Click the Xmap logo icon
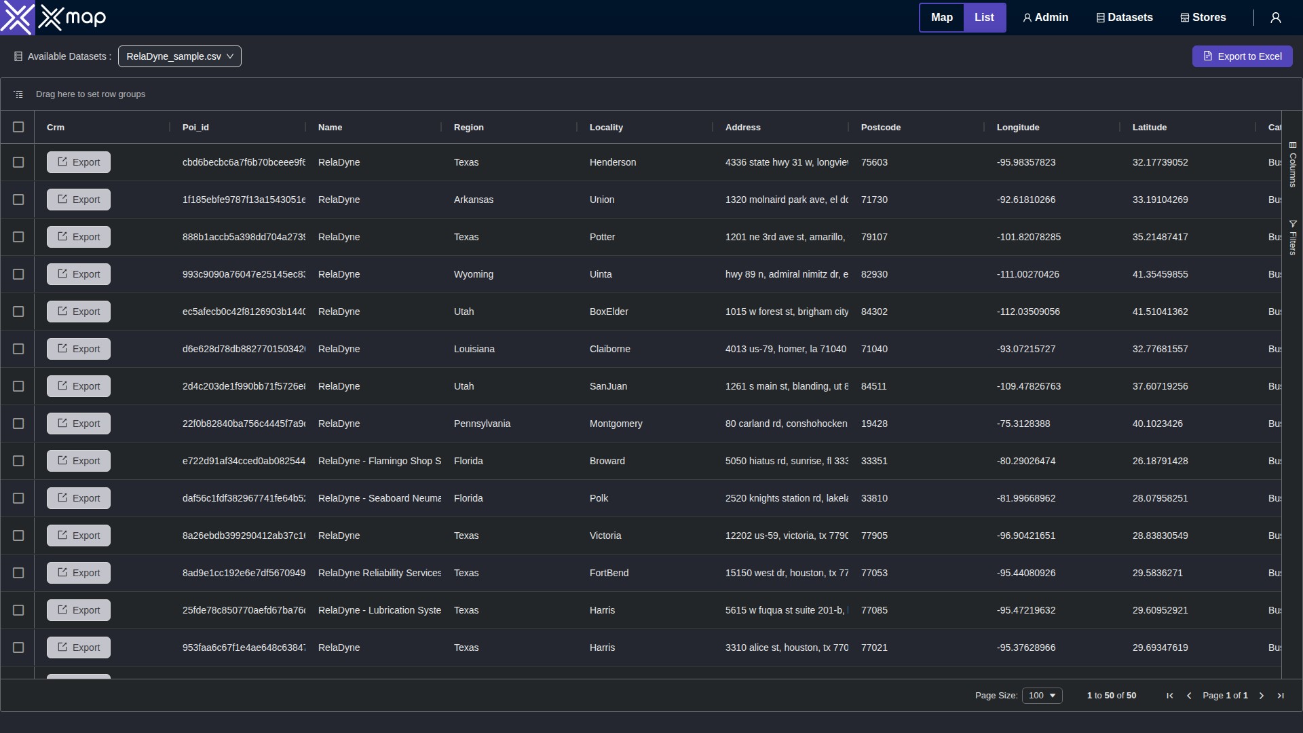Screen dimensions: 1303x733 coord(18,18)
